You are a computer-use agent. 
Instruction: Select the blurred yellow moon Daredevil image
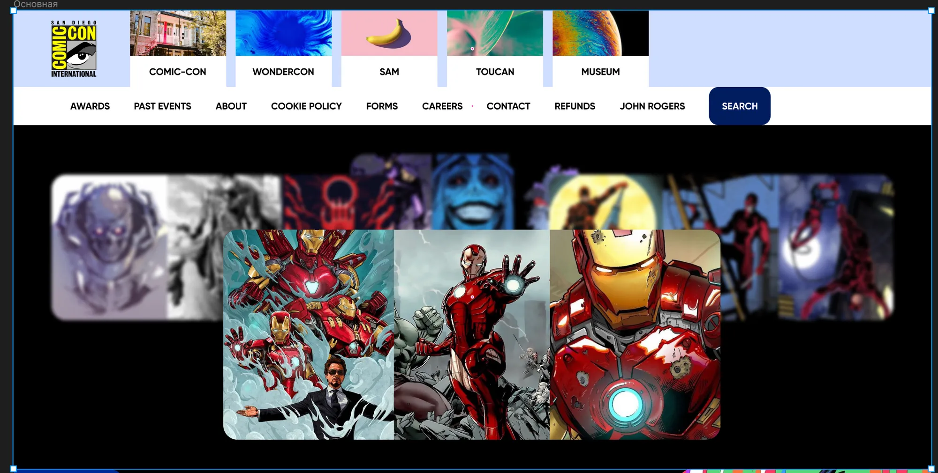[605, 201]
